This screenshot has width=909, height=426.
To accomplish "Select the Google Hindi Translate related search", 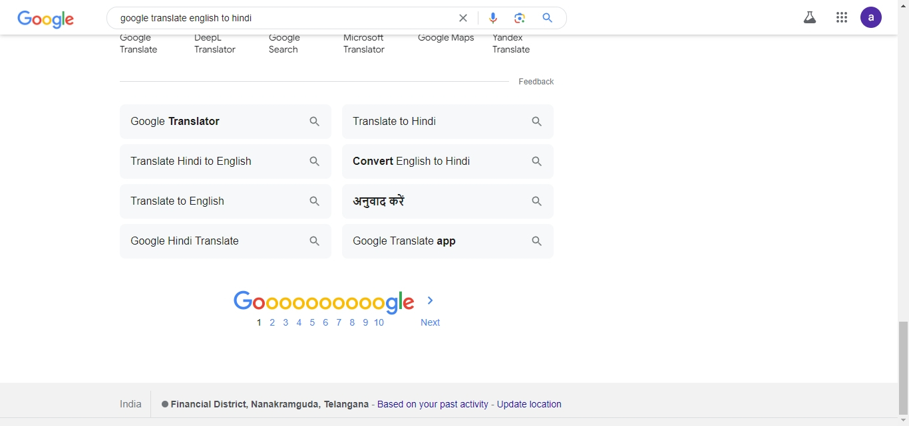I will [x=226, y=241].
